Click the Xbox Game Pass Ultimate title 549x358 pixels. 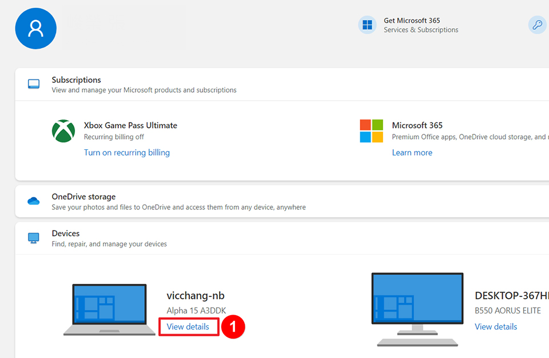[x=130, y=125]
